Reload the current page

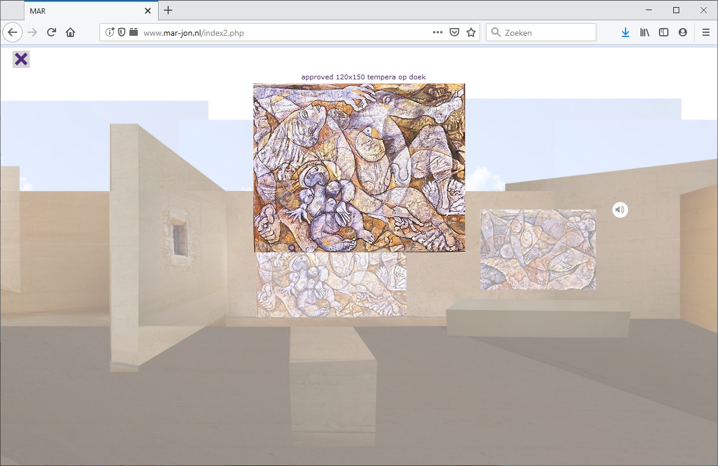[51, 33]
